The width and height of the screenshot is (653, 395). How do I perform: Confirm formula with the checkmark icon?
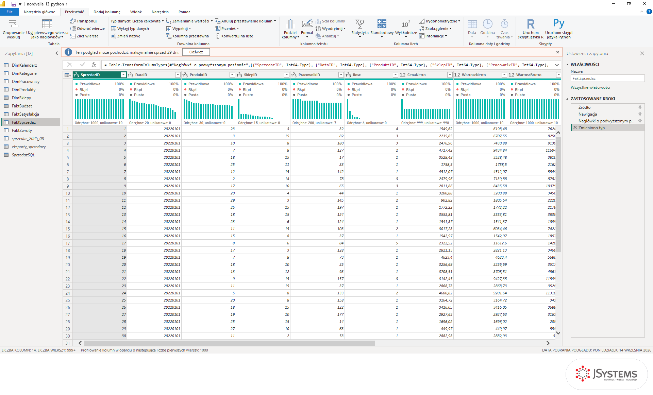click(x=82, y=65)
